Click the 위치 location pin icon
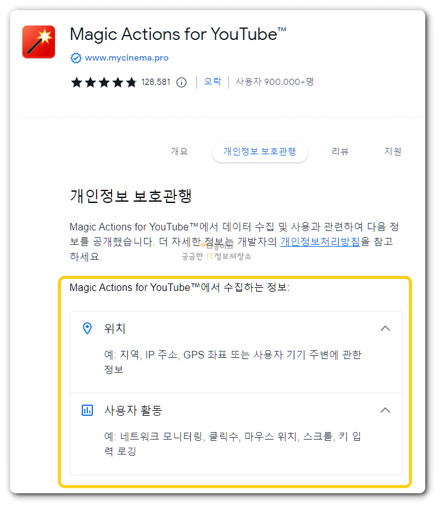 pos(87,328)
